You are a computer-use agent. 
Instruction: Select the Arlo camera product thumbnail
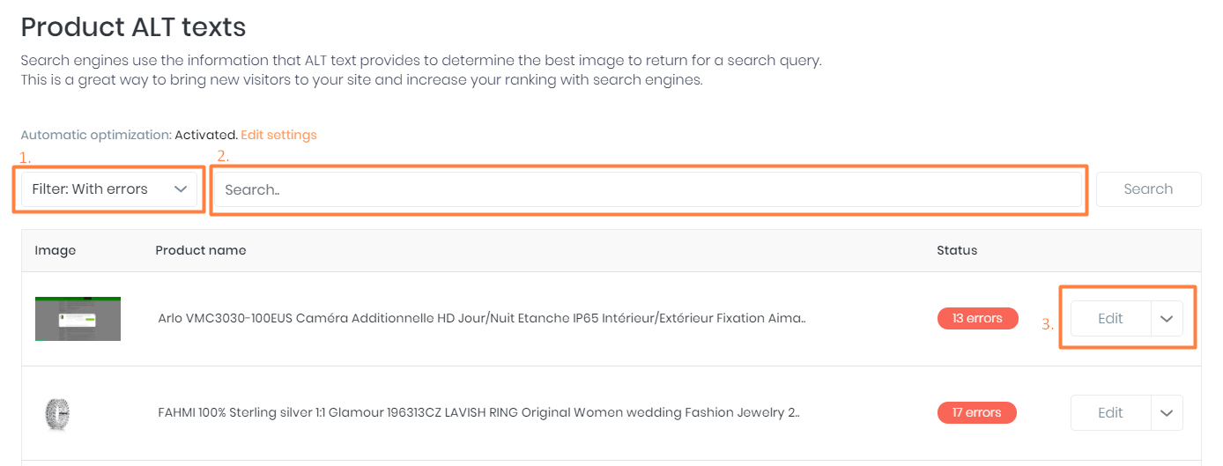coord(78,319)
